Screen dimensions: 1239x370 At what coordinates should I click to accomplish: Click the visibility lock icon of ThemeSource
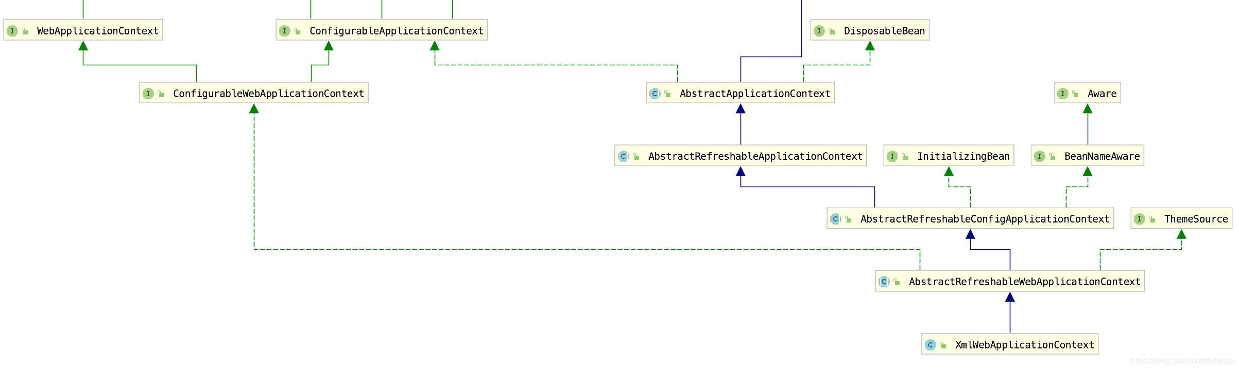pos(1152,219)
